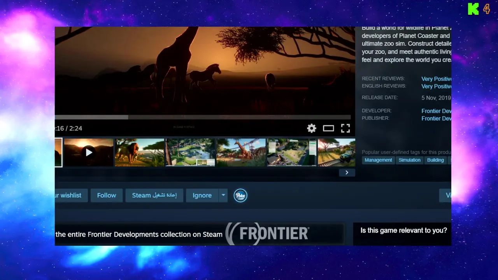This screenshot has height=280, width=498.
Task: Select the zoo aerial path thumbnail
Action: (190, 152)
